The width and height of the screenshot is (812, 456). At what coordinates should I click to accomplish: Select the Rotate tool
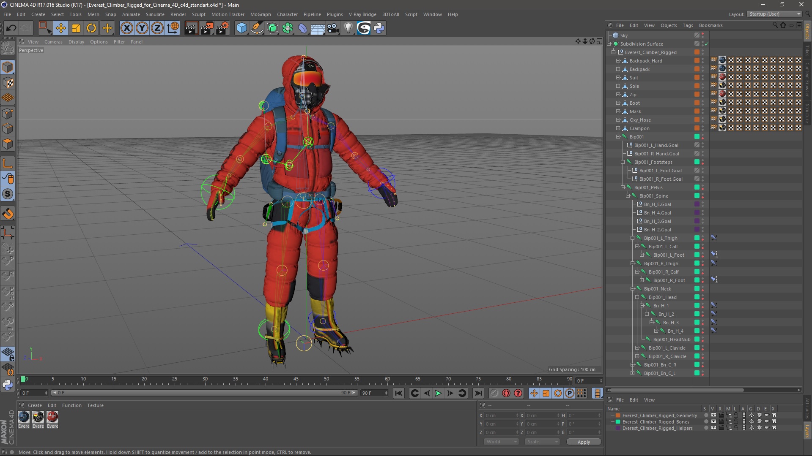[x=91, y=28]
